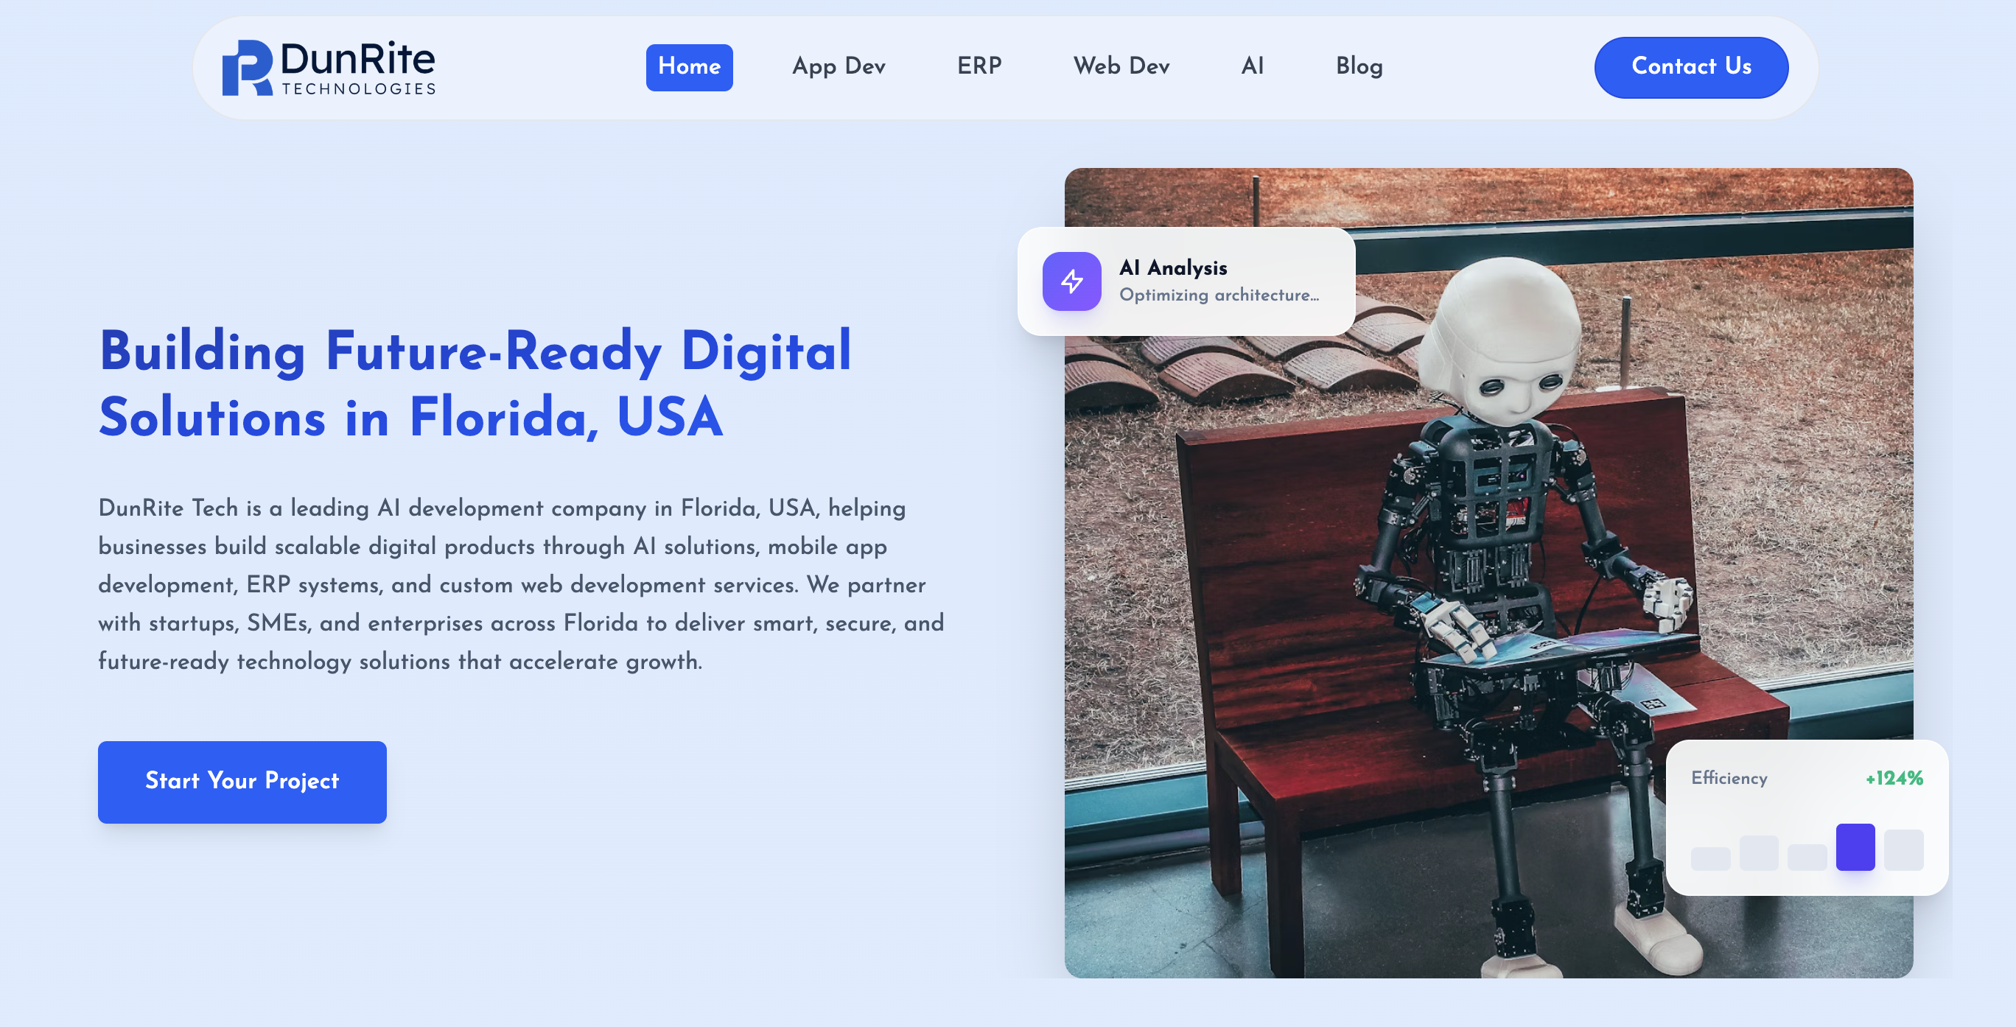Viewport: 2016px width, 1027px height.
Task: Visit the Blog page
Action: (x=1359, y=67)
